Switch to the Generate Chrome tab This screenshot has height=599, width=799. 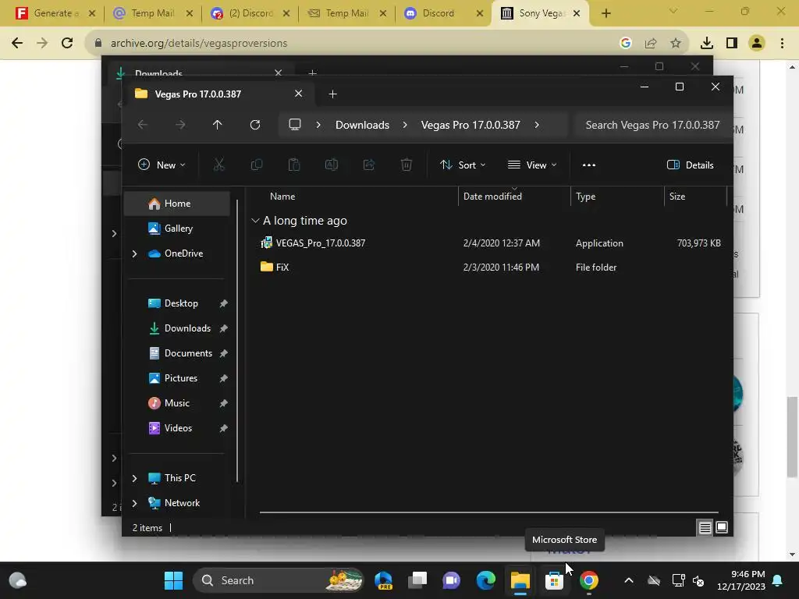point(55,13)
